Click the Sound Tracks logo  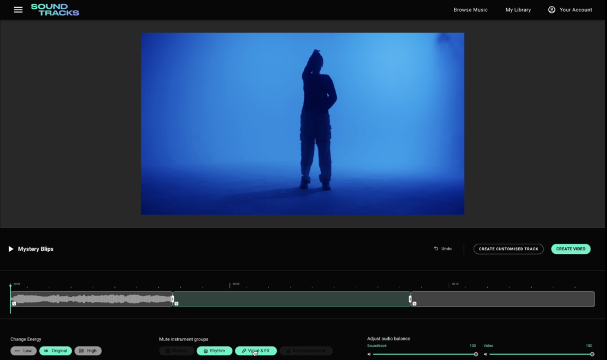pyautogui.click(x=55, y=10)
